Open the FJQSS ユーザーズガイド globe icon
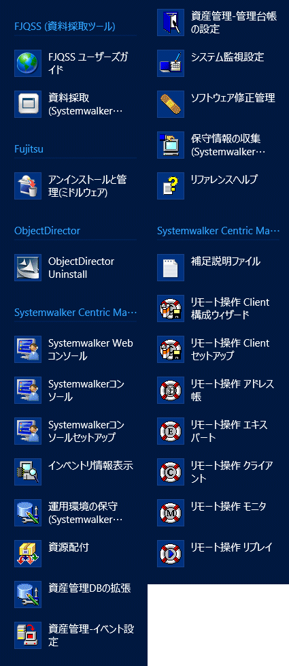Screen dimensions: 289x666 click(x=28, y=63)
